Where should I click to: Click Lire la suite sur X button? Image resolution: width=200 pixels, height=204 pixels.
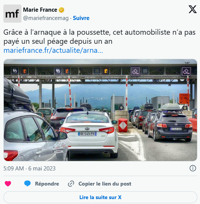100,197
